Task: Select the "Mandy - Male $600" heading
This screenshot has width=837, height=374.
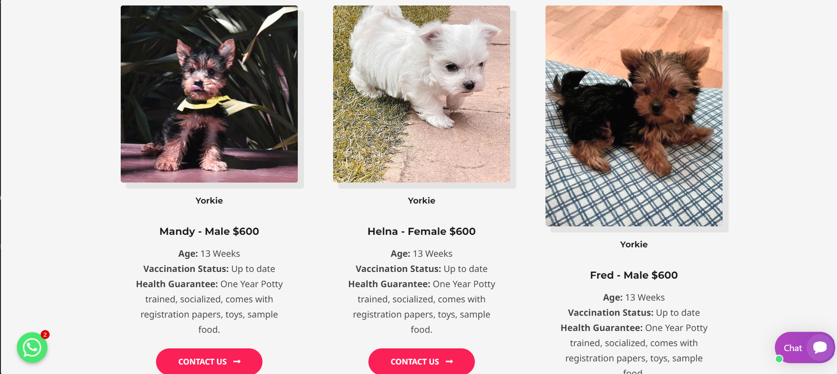Action: click(x=209, y=231)
